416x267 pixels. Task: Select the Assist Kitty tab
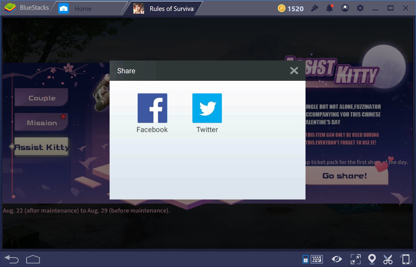[x=42, y=147]
